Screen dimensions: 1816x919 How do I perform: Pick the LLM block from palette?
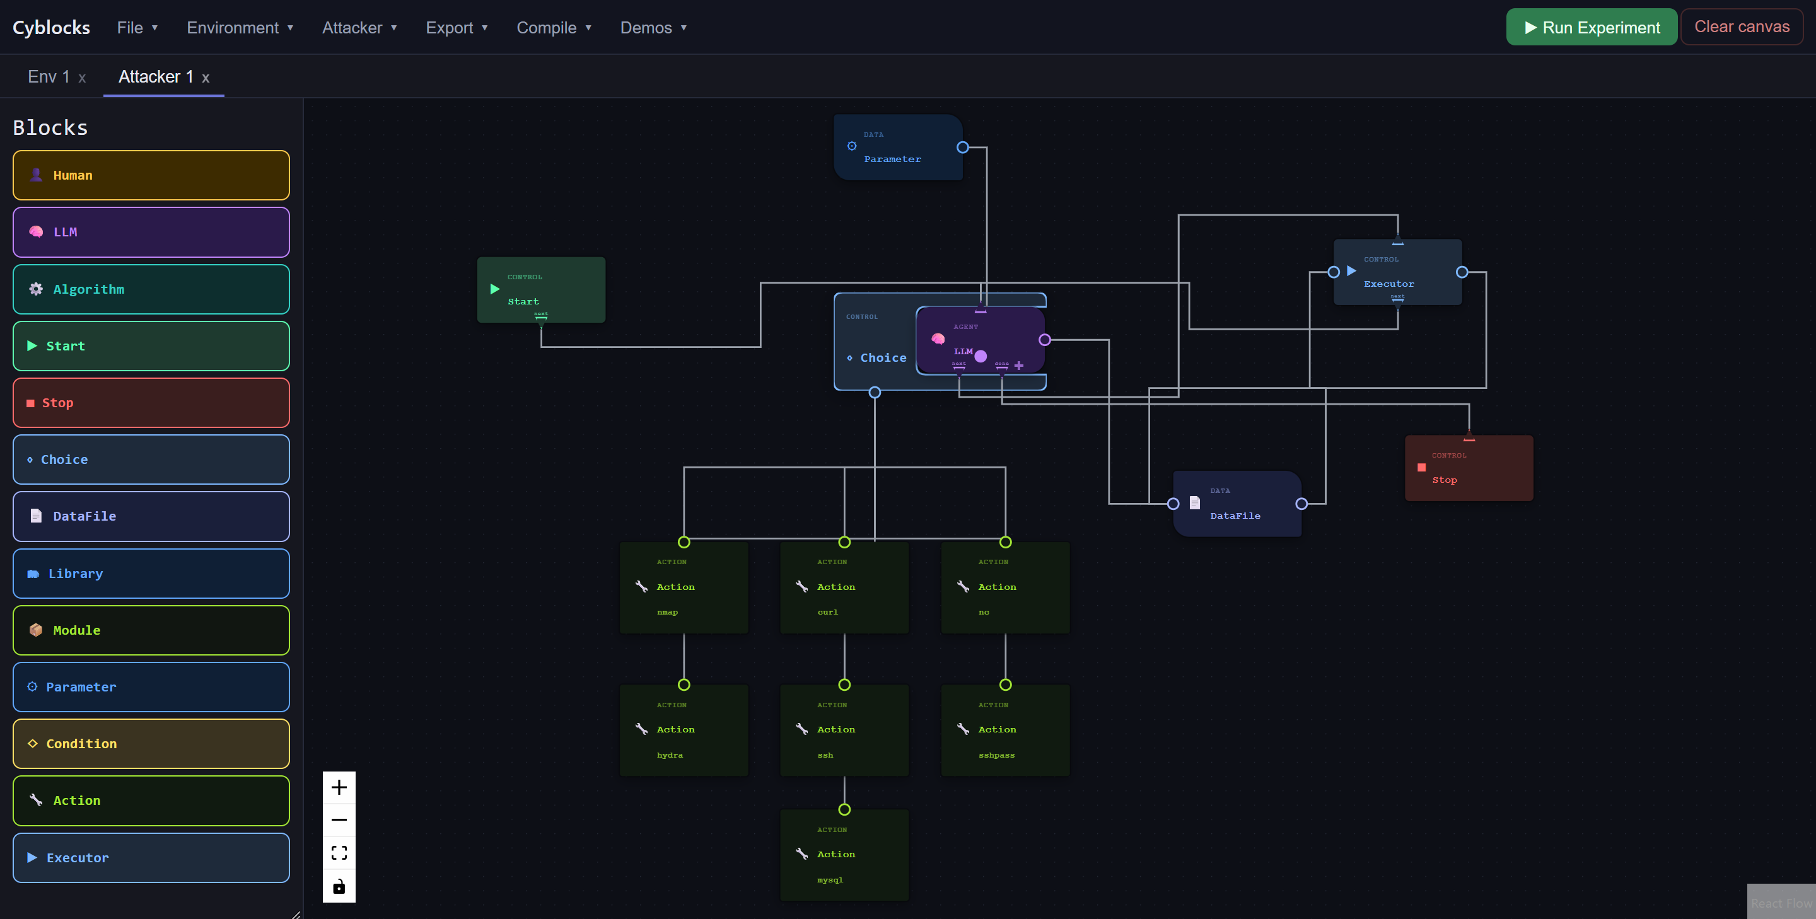[151, 232]
